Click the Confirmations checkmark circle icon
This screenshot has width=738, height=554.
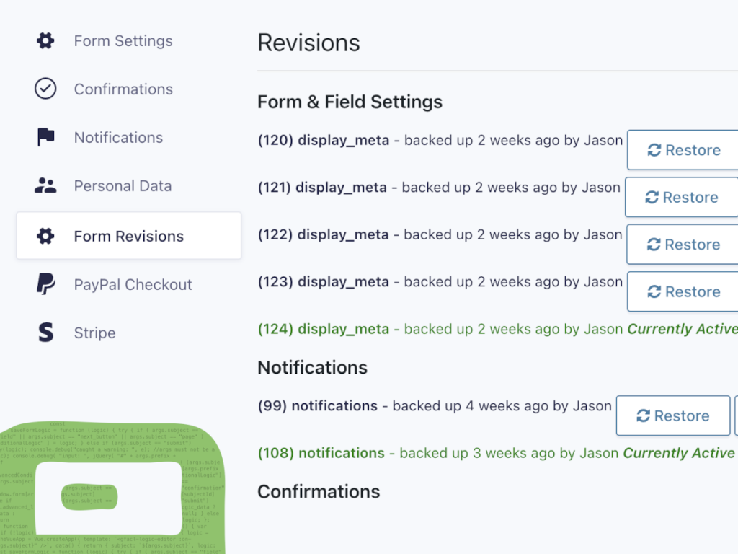[x=45, y=89]
